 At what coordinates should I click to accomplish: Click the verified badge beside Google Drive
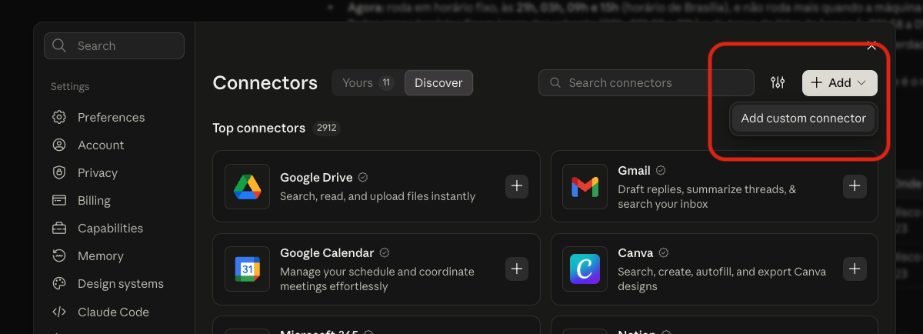(363, 178)
